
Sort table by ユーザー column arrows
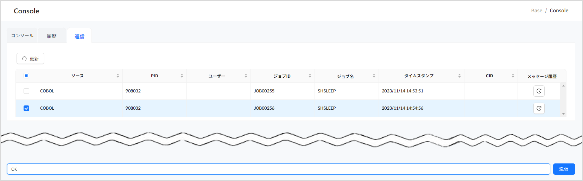[246, 76]
